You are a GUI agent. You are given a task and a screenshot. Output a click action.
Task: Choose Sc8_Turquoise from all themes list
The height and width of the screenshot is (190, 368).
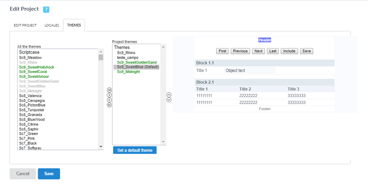pyautogui.click(x=32, y=110)
